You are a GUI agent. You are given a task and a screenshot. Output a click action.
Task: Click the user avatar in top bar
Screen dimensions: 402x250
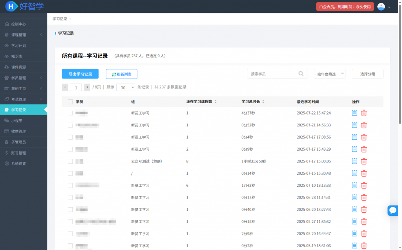(381, 7)
